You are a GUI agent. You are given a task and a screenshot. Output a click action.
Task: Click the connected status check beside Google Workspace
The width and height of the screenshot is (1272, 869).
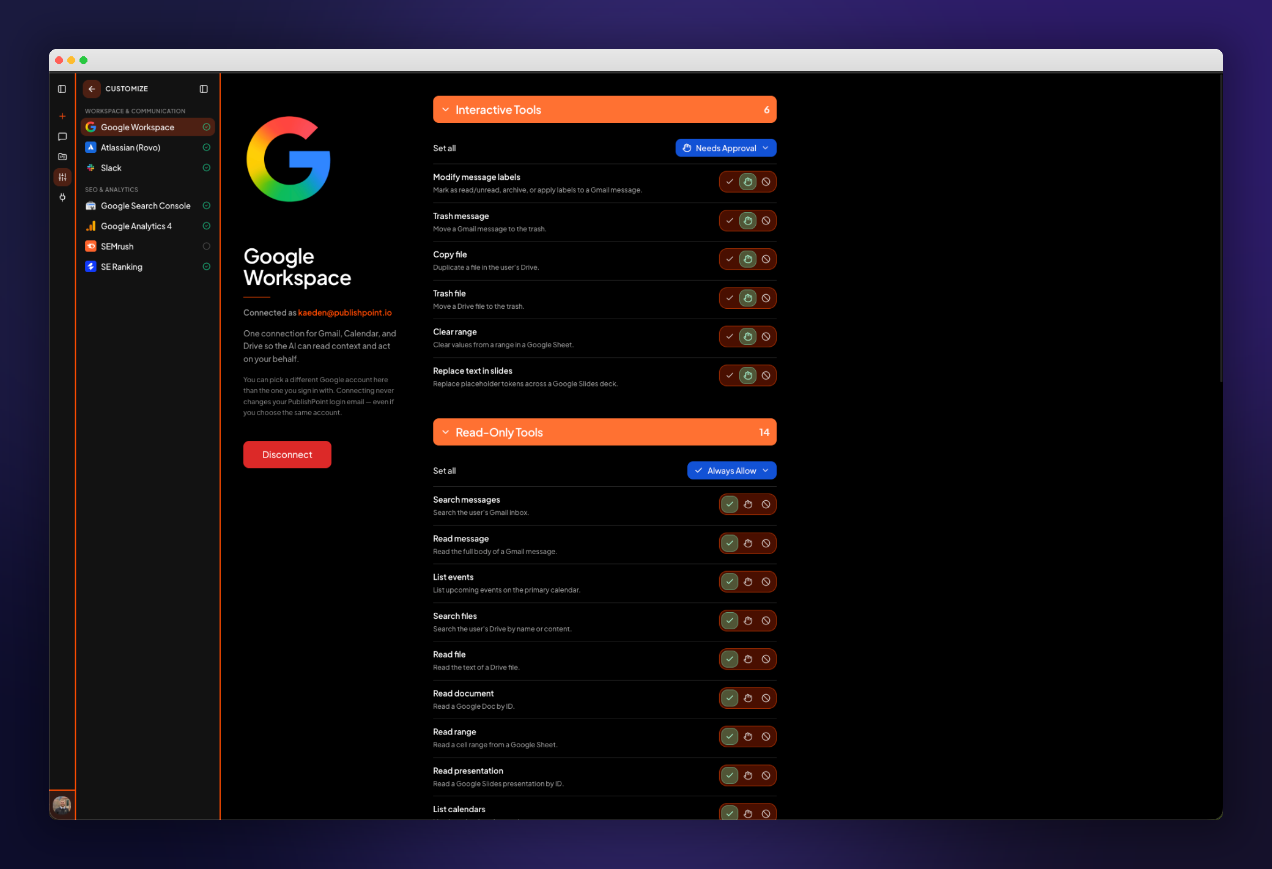pyautogui.click(x=207, y=127)
